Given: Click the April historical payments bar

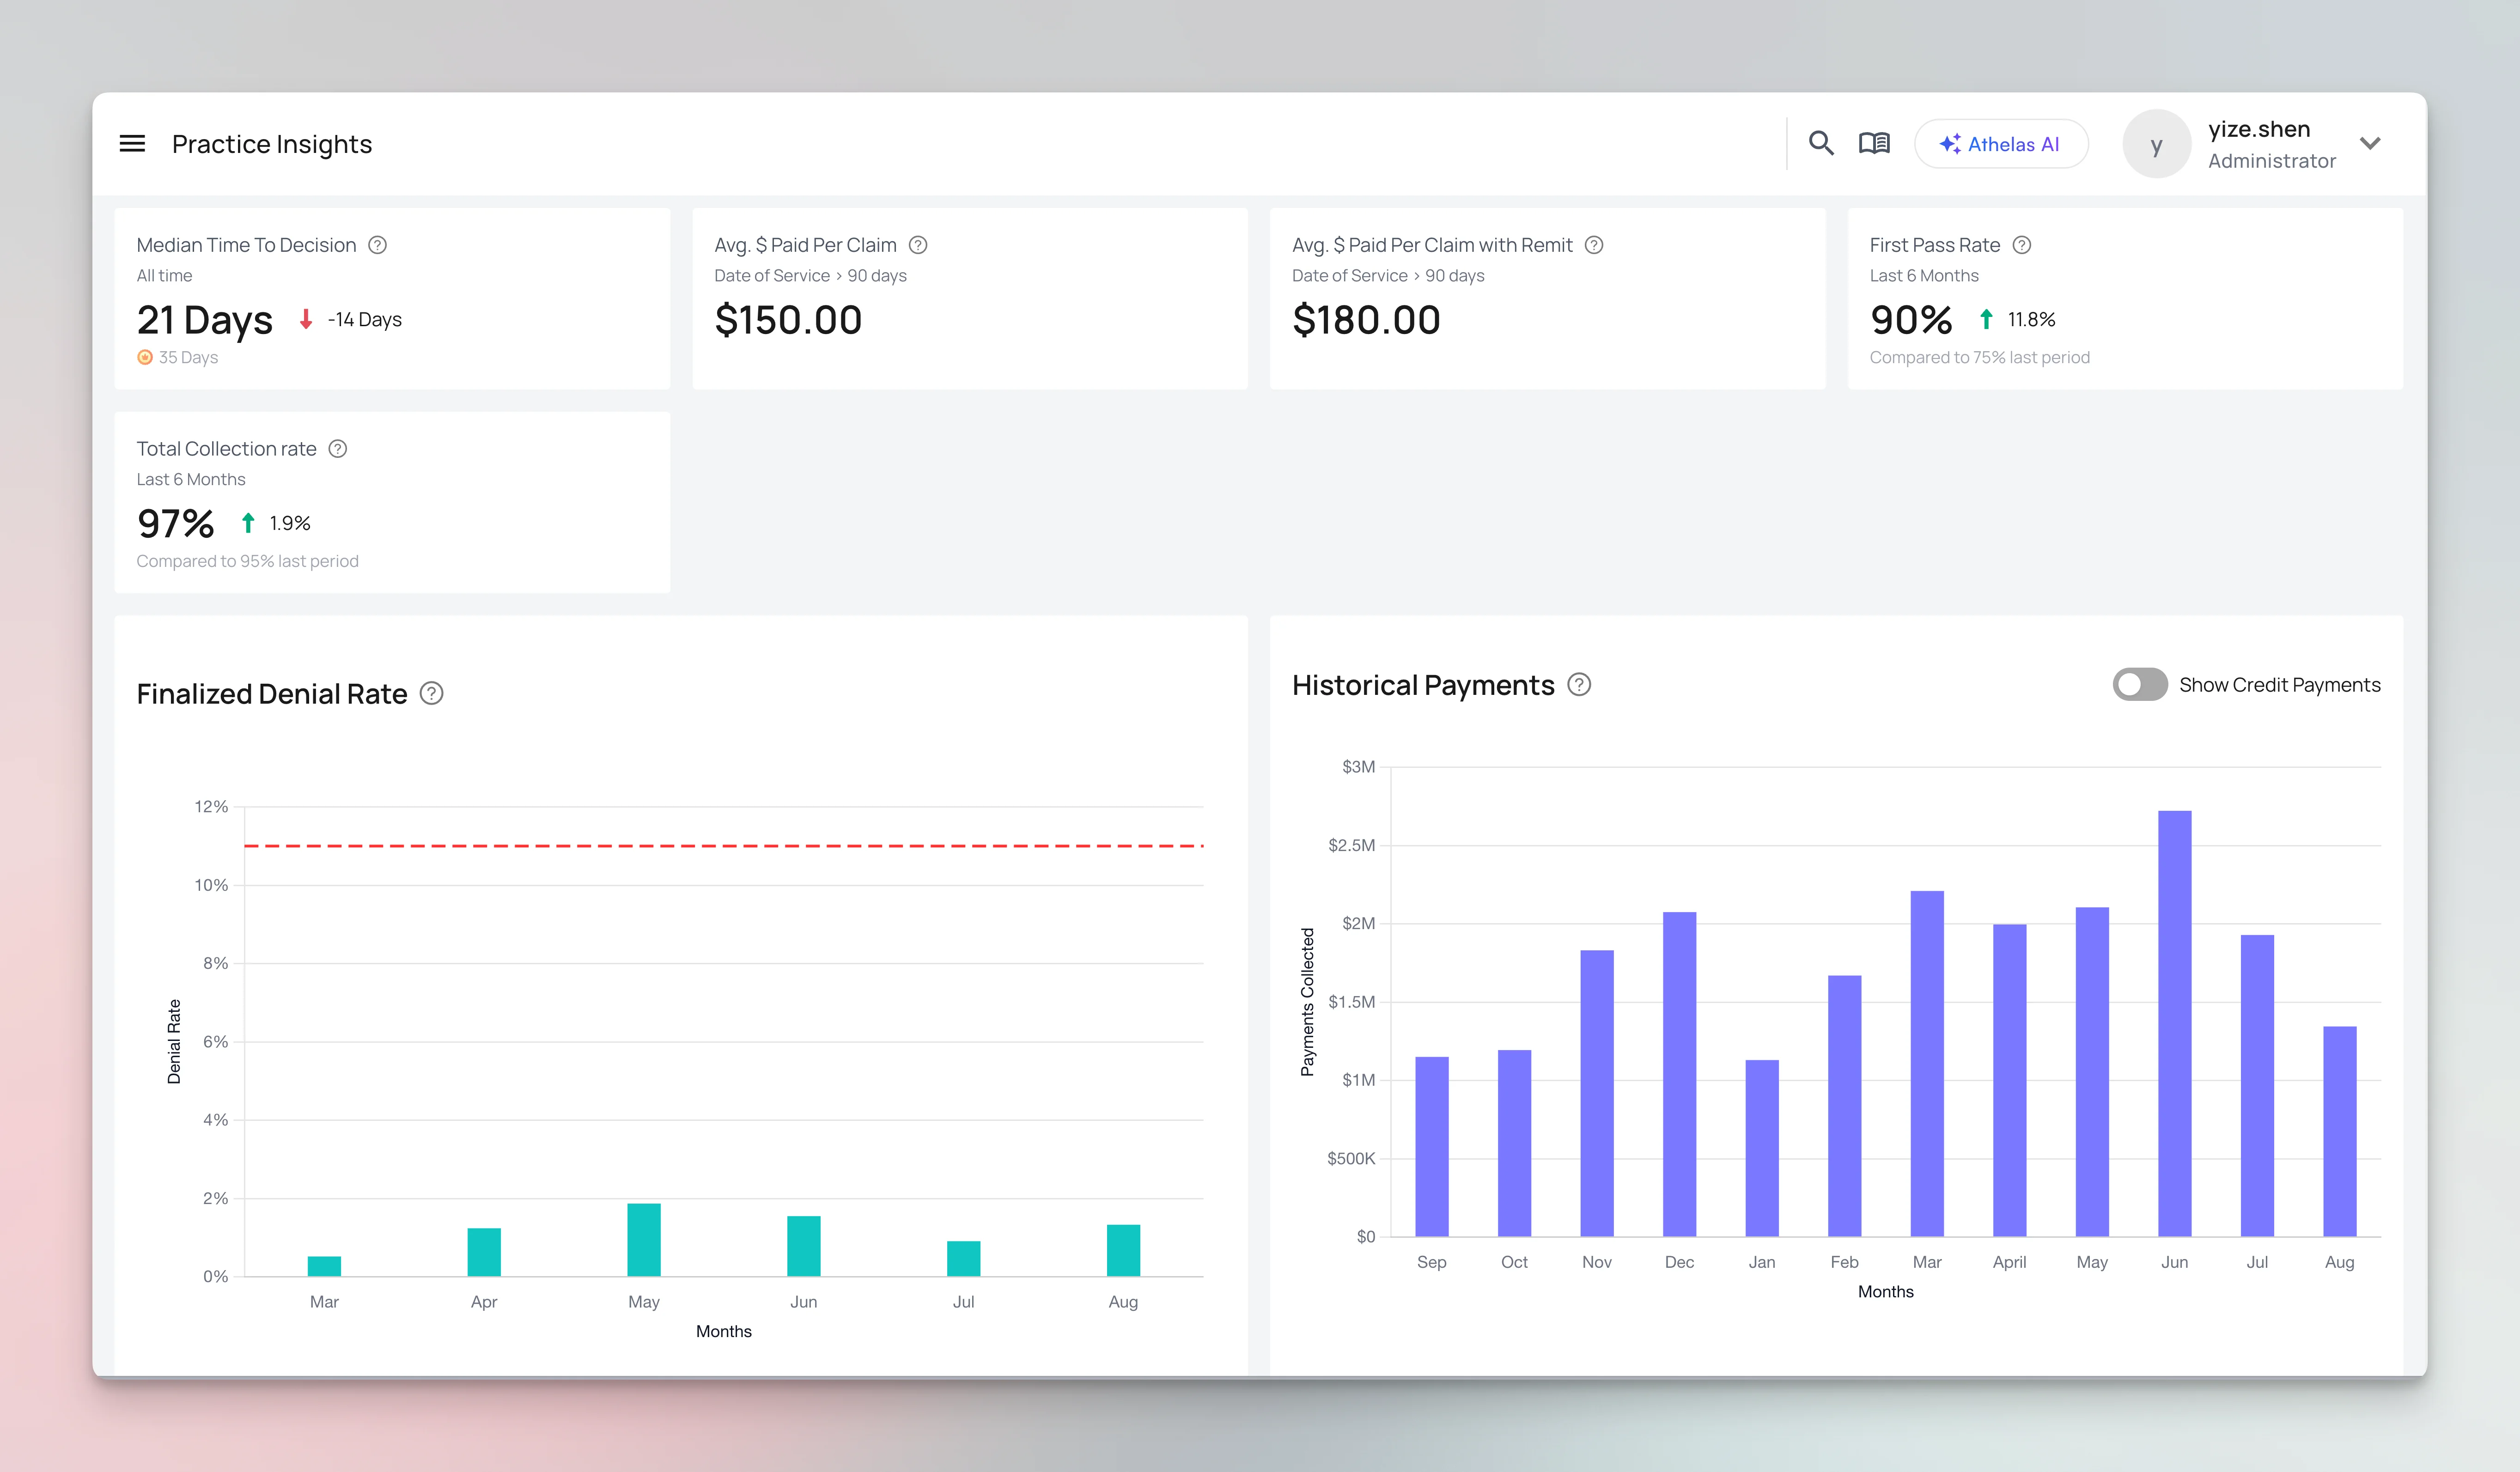Looking at the screenshot, I should (x=2010, y=1080).
